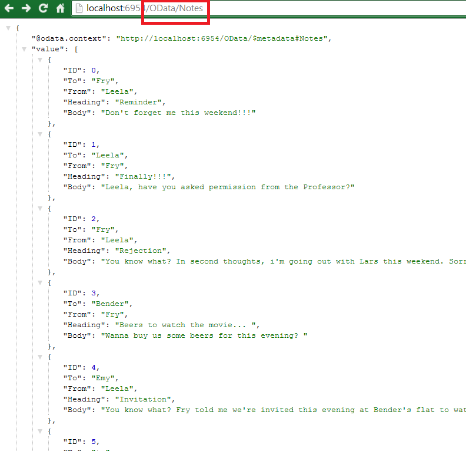Click the "value" key text
466x451 pixels.
click(x=48, y=49)
